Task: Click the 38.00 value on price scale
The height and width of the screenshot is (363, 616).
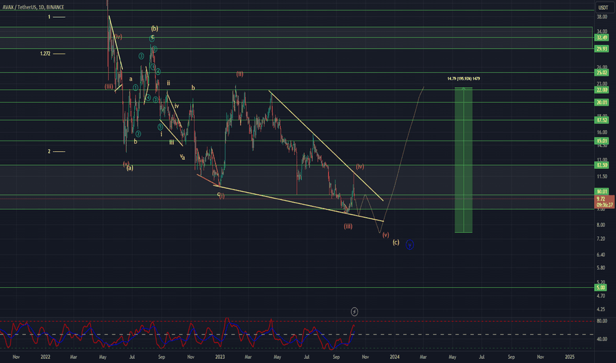Action: (x=601, y=17)
